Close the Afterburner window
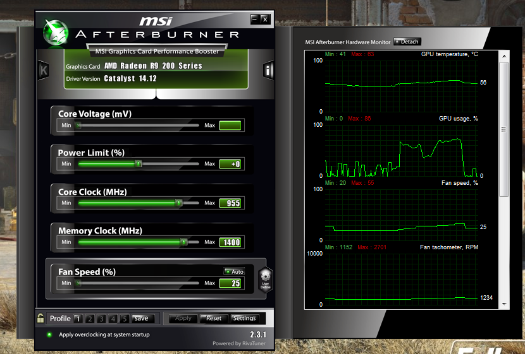Viewport: 525px width, 354px height. pos(265,19)
